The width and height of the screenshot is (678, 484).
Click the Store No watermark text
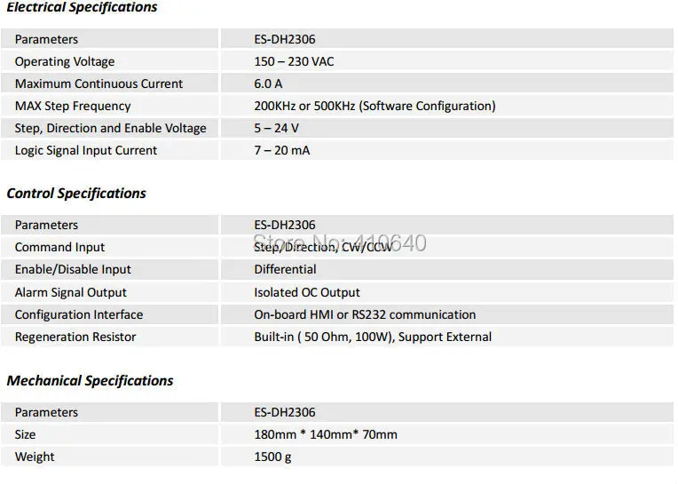click(340, 242)
